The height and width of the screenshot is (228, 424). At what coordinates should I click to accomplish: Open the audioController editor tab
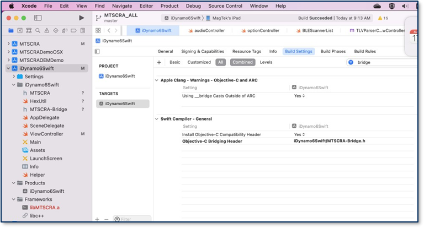(x=206, y=30)
